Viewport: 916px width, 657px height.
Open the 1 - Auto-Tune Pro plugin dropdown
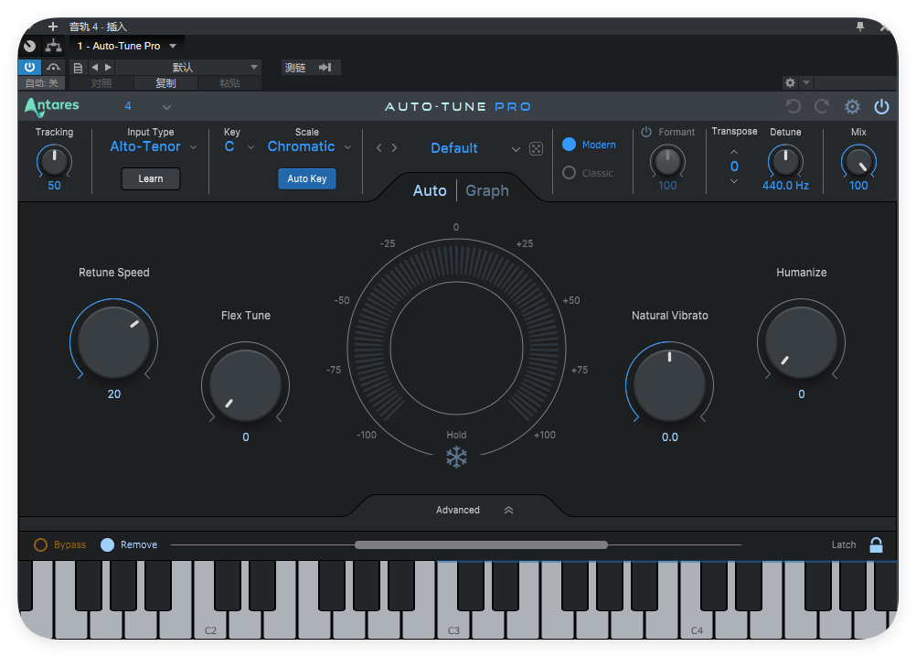pos(127,46)
